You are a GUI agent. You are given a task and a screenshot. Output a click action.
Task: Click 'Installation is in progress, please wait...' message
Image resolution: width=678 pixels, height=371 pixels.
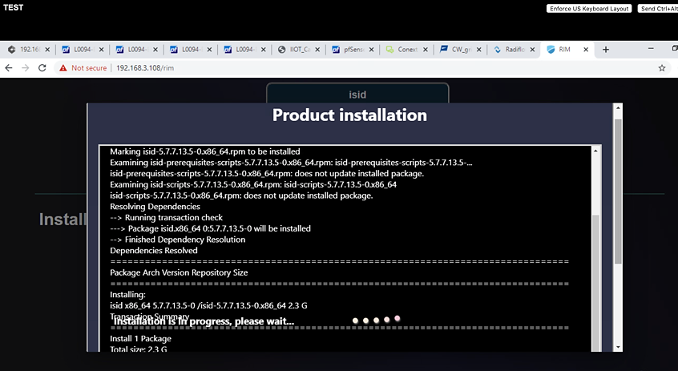204,321
